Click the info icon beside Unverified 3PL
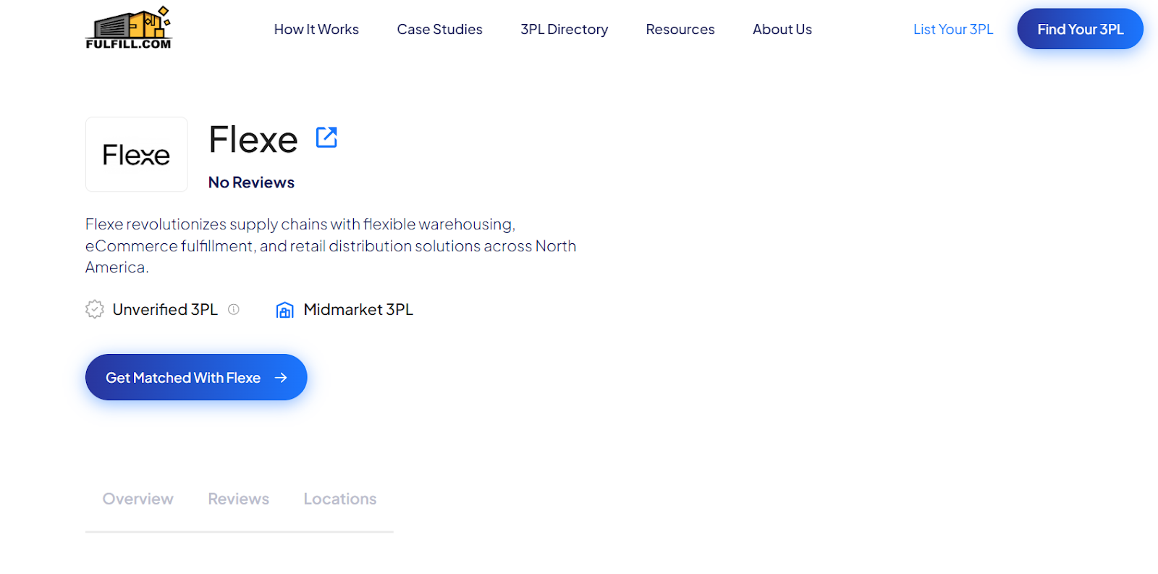Image resolution: width=1158 pixels, height=574 pixels. tap(234, 309)
